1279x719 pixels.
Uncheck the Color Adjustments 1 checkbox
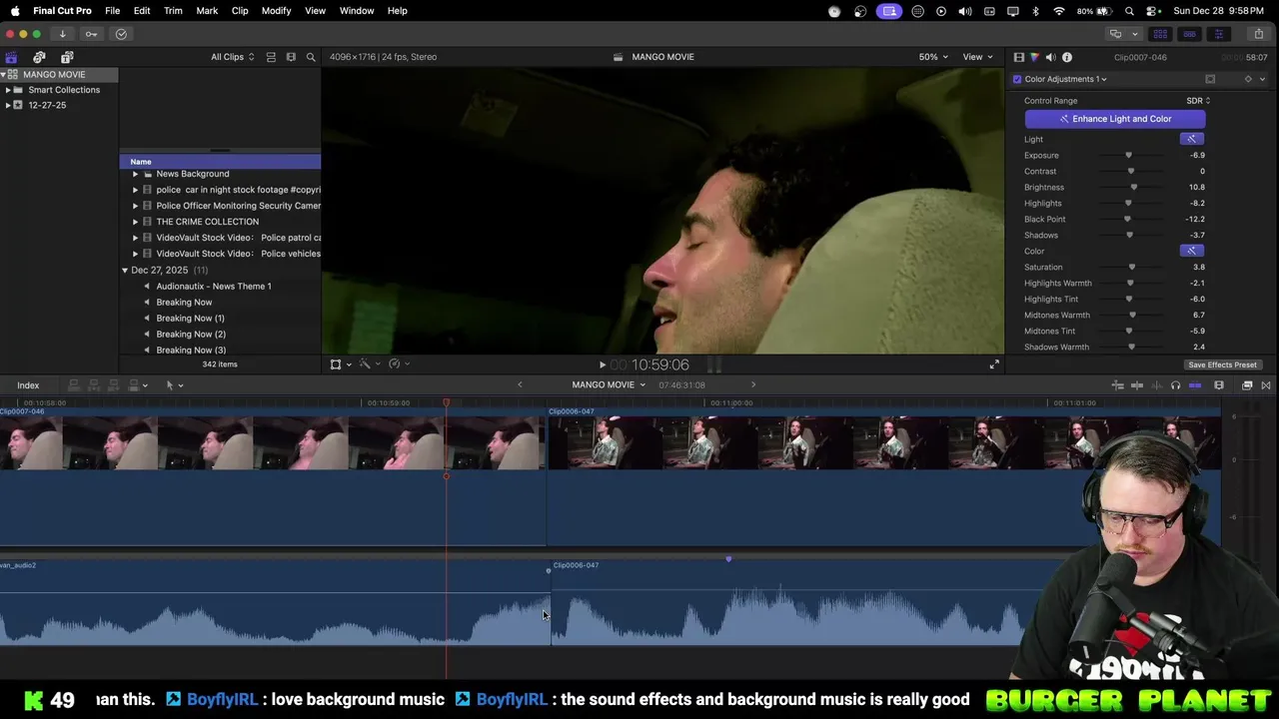pyautogui.click(x=1017, y=79)
